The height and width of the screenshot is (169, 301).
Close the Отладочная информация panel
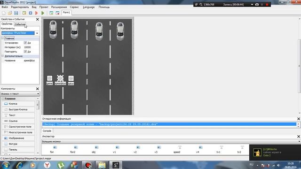tap(299, 119)
